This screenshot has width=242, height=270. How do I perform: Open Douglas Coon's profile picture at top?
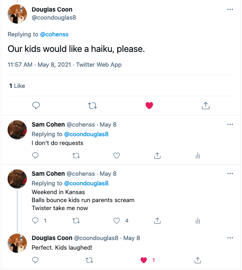click(17, 14)
